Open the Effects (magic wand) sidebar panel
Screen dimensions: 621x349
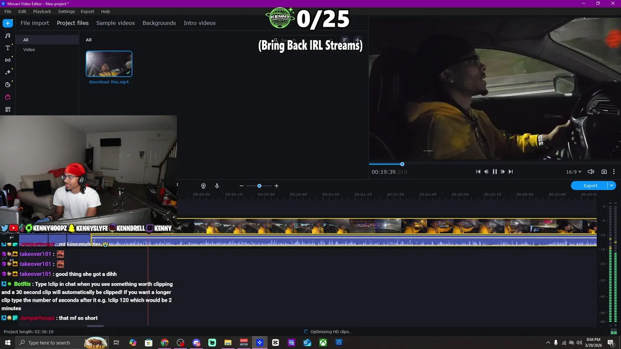coord(8,72)
